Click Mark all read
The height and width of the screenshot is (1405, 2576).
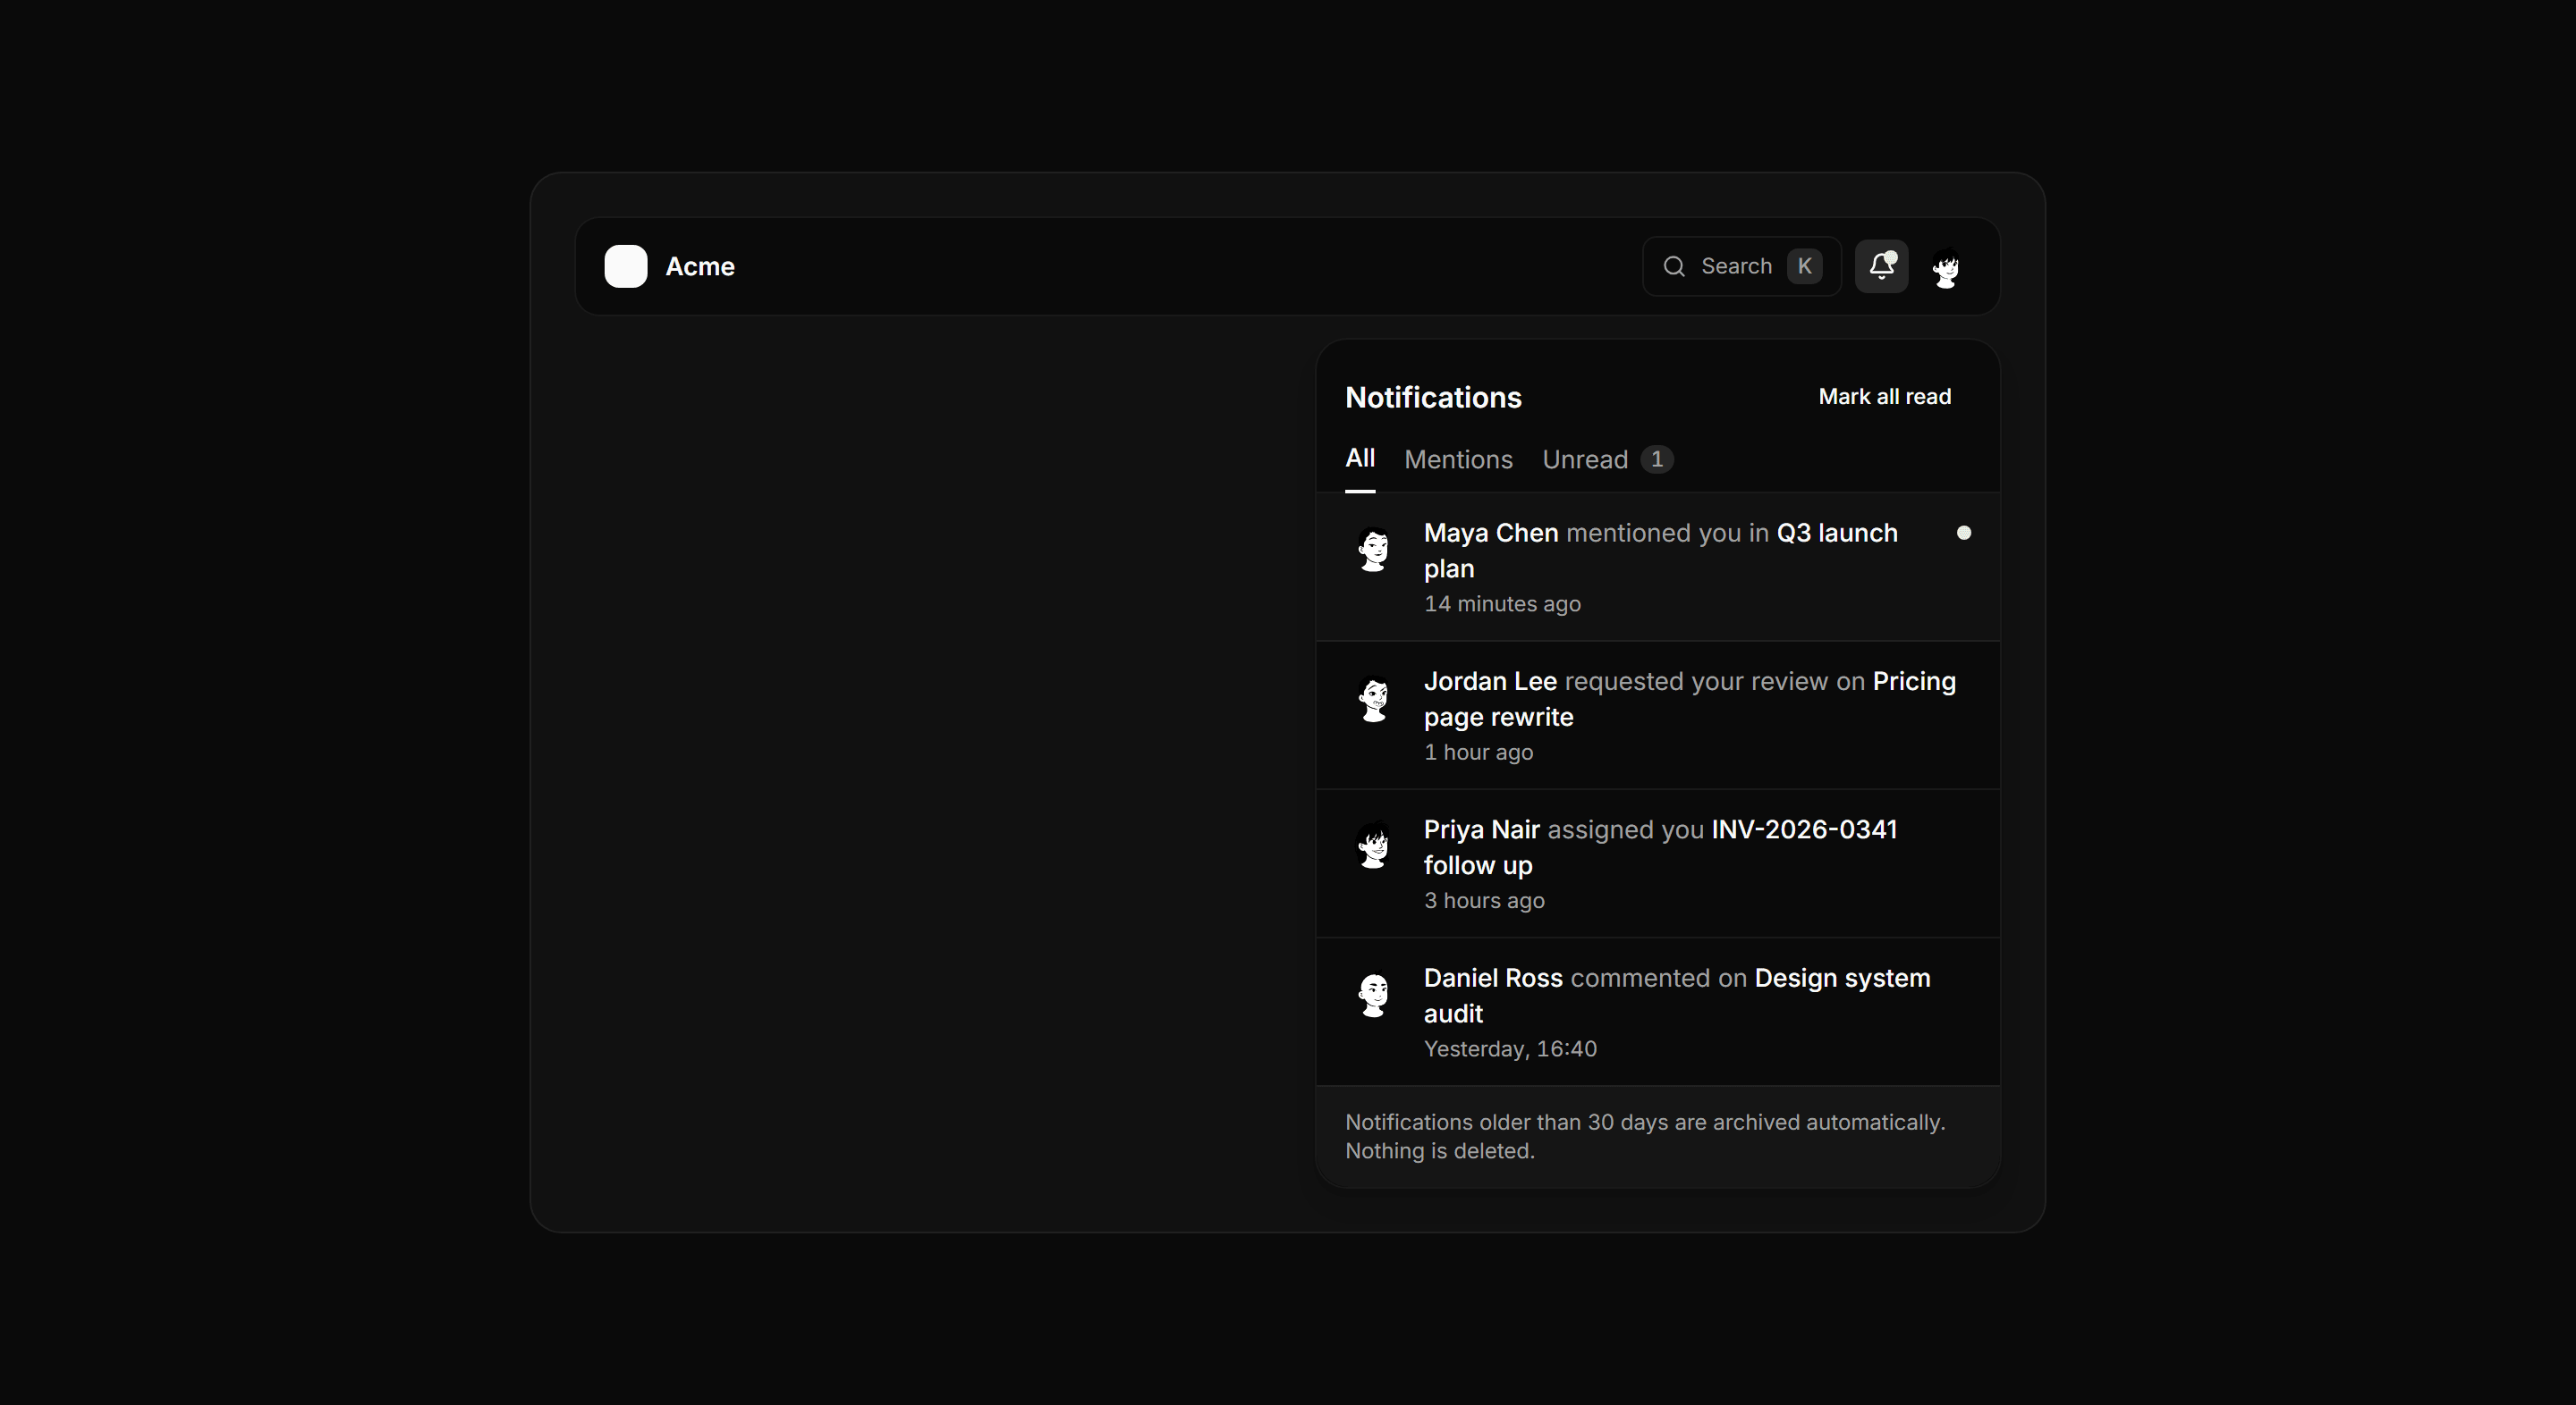(1884, 397)
